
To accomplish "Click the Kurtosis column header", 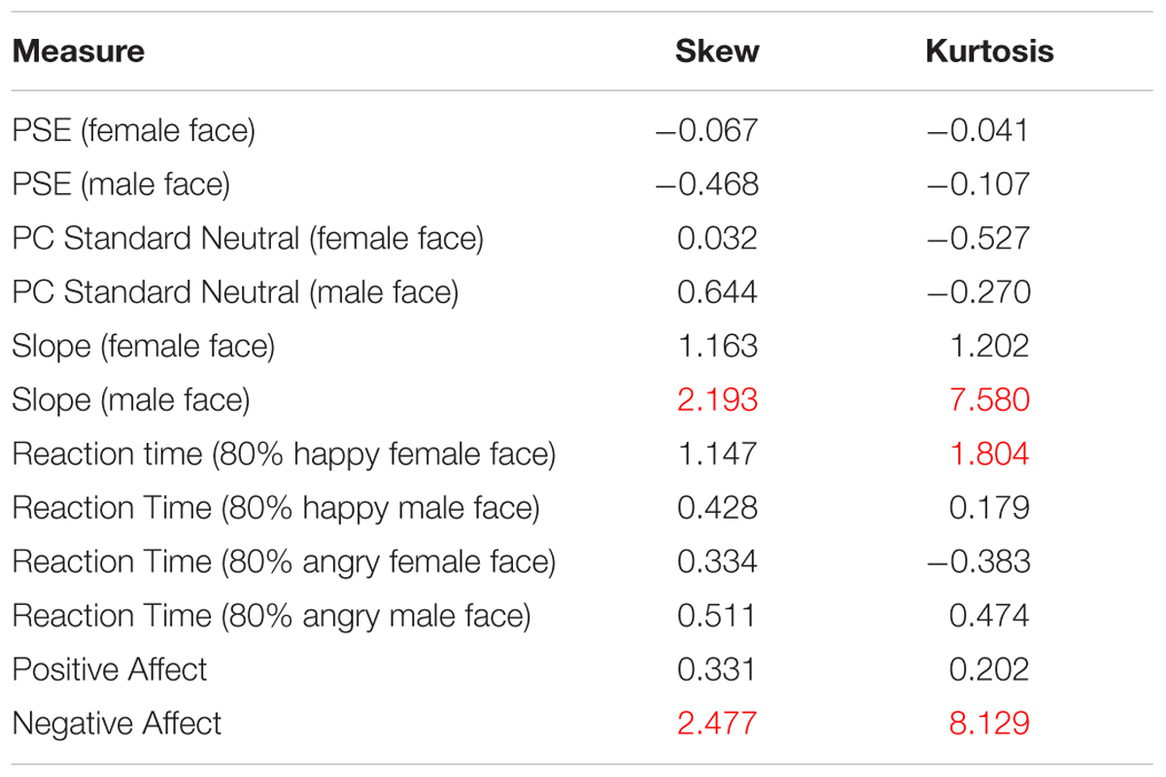I will point(989,51).
